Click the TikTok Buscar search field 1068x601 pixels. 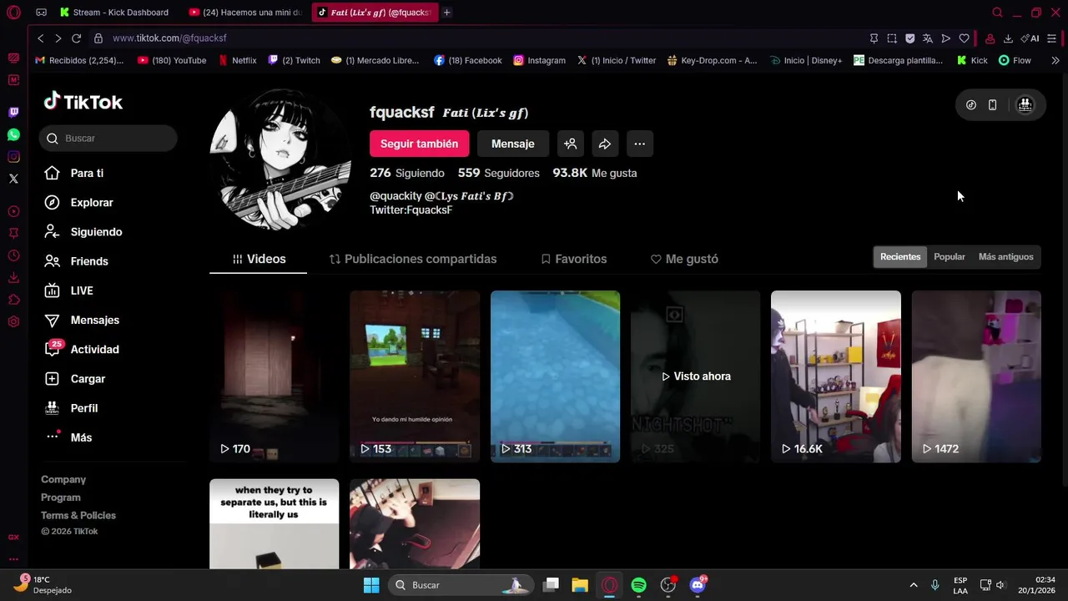click(108, 138)
